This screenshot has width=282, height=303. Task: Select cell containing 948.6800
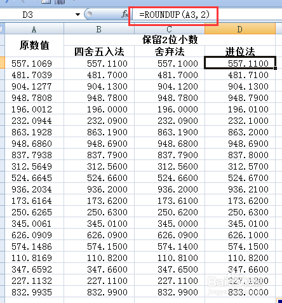170,144
